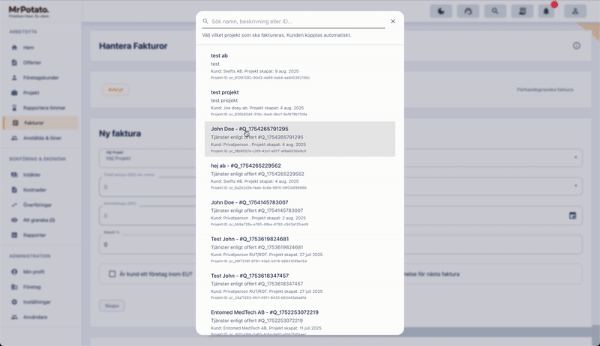Click the Hem house icon
This screenshot has height=346, width=600.
click(x=14, y=47)
